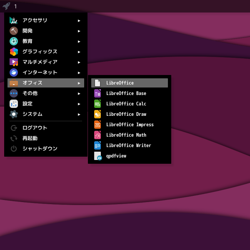The height and width of the screenshot is (250, 250).
Task: Click the LibreOffice Base purple icon
Action: click(97, 93)
